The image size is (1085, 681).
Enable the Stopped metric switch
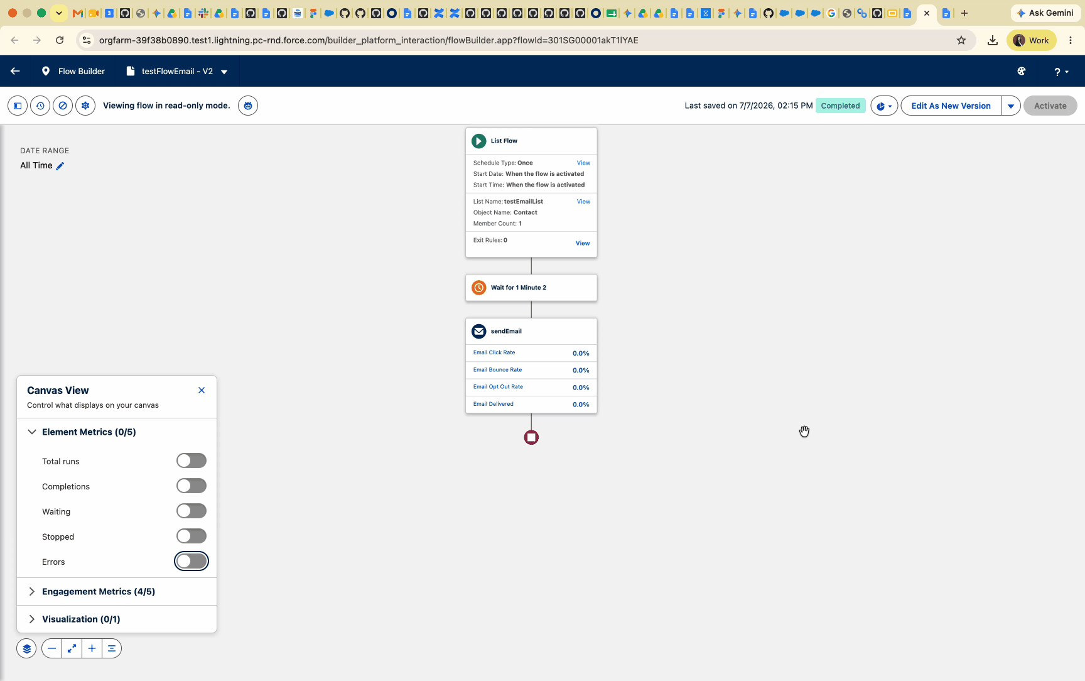click(192, 537)
